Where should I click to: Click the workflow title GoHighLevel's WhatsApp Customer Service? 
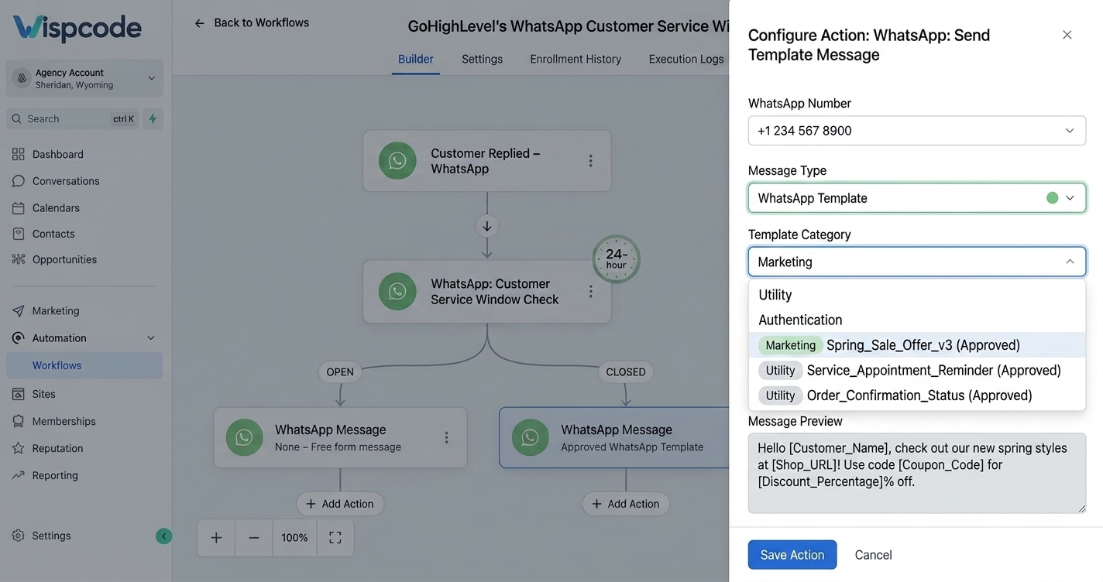569,26
